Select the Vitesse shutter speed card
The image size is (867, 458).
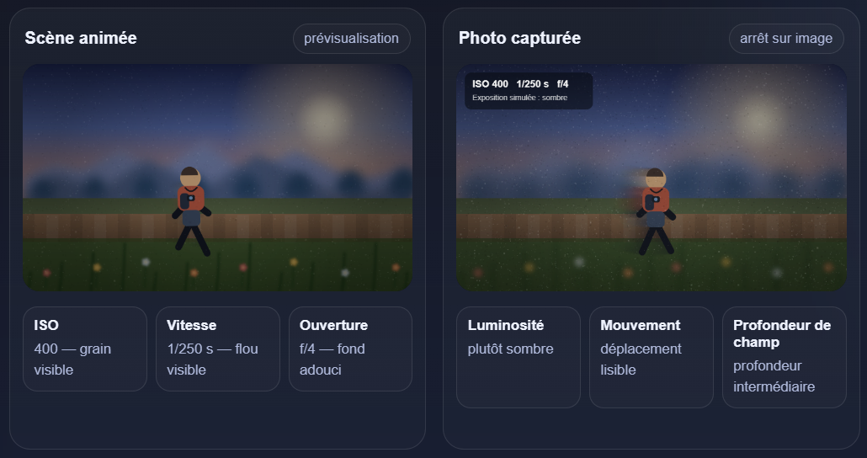click(217, 349)
